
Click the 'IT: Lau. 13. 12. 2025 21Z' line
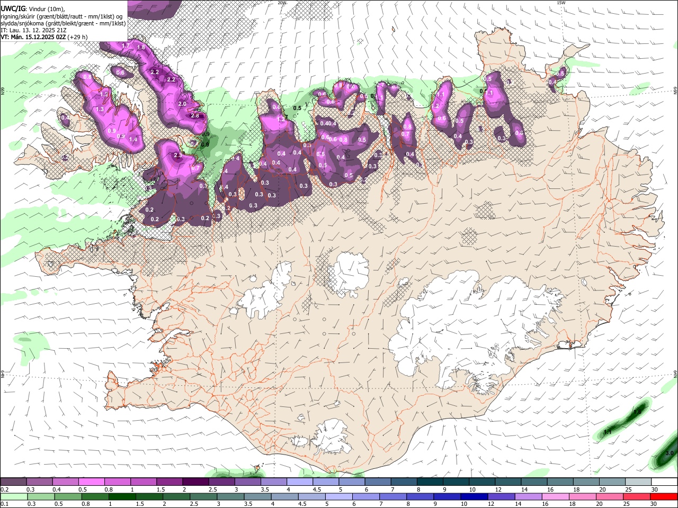(x=33, y=30)
